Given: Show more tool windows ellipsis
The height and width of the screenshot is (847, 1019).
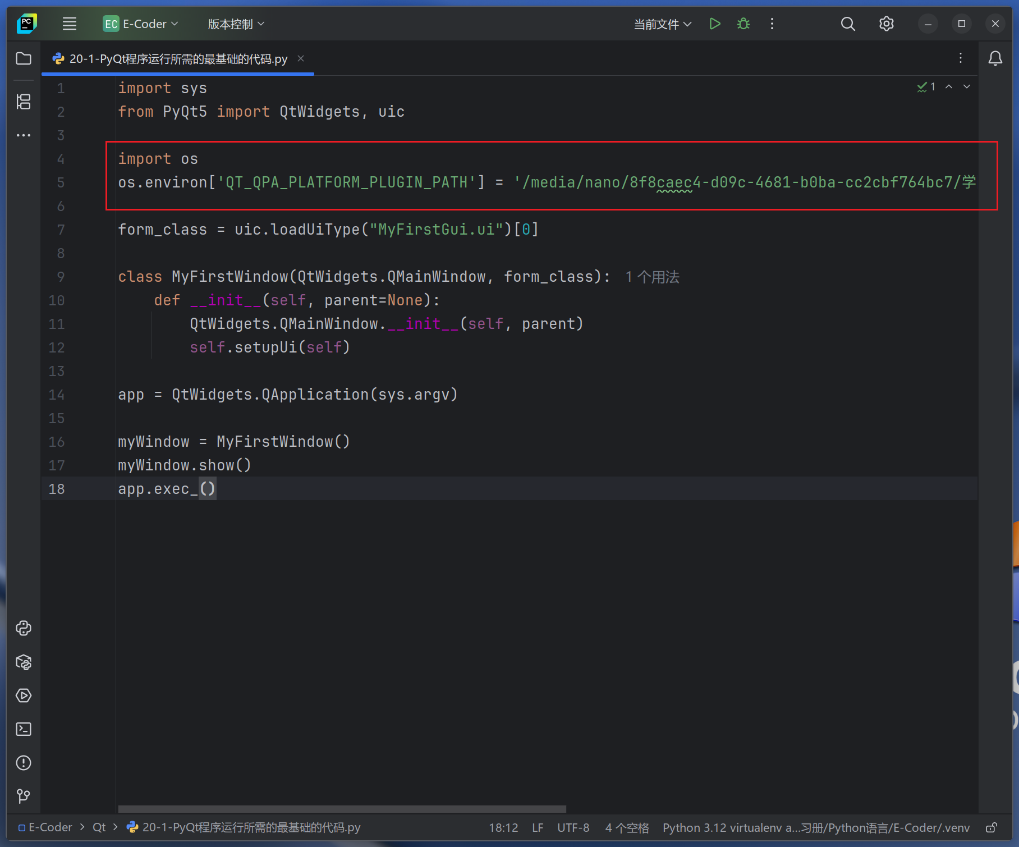Looking at the screenshot, I should (24, 135).
